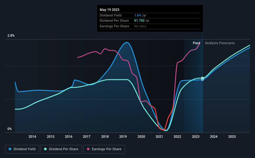Select the teal data point marker at May 2023
This screenshot has width=255, height=158.
click(203, 78)
